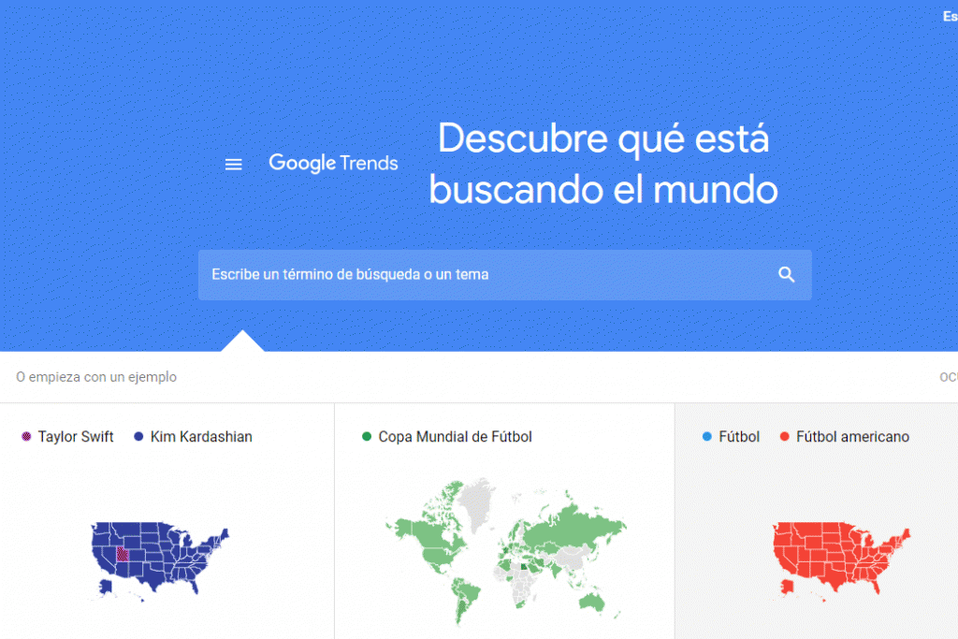Click the search magnifying glass icon
Viewport: 958px width, 639px height.
786,274
